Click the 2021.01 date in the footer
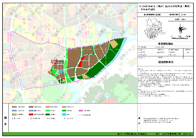 pyautogui.click(x=187, y=133)
